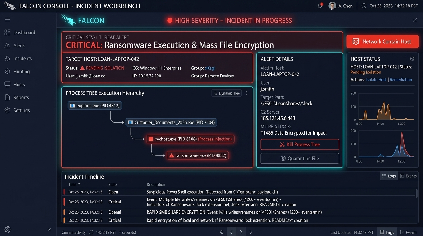Select Suspicious PowerShell execution timeline row
Viewport: 423px width, 236px height.
pyautogui.click(x=239, y=192)
